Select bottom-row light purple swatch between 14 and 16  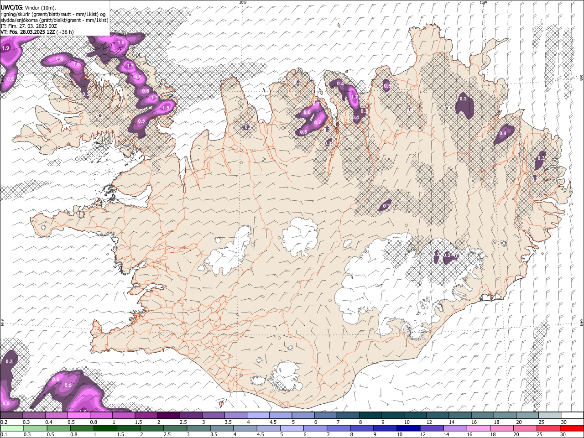pos(455,428)
